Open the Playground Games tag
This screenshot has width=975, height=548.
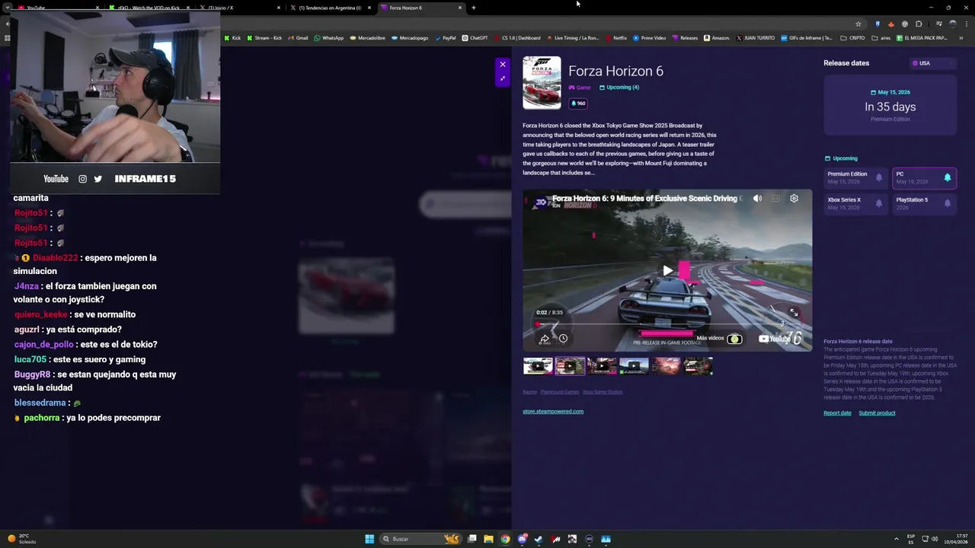560,392
